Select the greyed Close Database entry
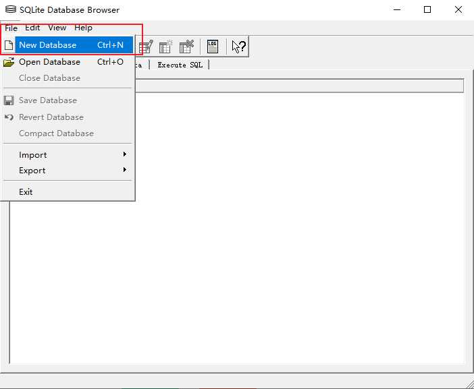Viewport: 474px width, 389px height. [x=68, y=78]
